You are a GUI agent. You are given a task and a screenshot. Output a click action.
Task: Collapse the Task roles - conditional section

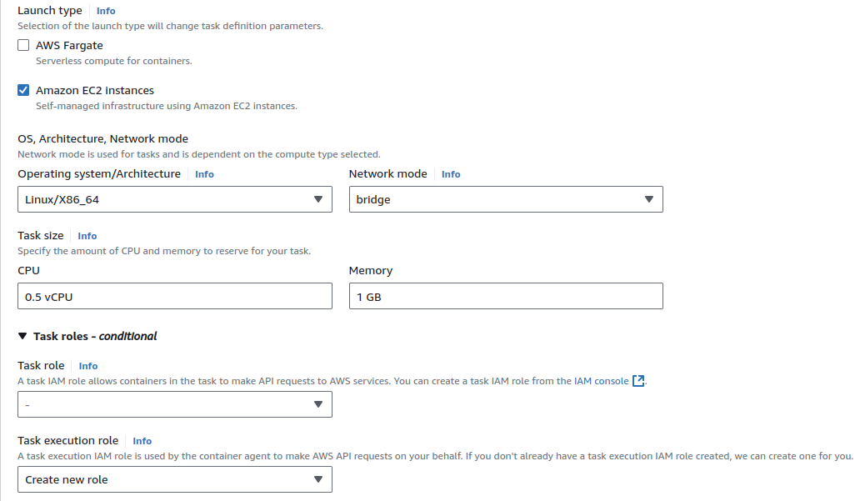[x=22, y=336]
